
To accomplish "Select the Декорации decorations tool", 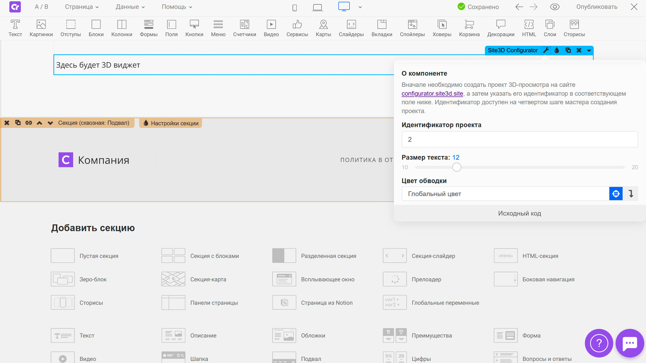I will click(501, 28).
